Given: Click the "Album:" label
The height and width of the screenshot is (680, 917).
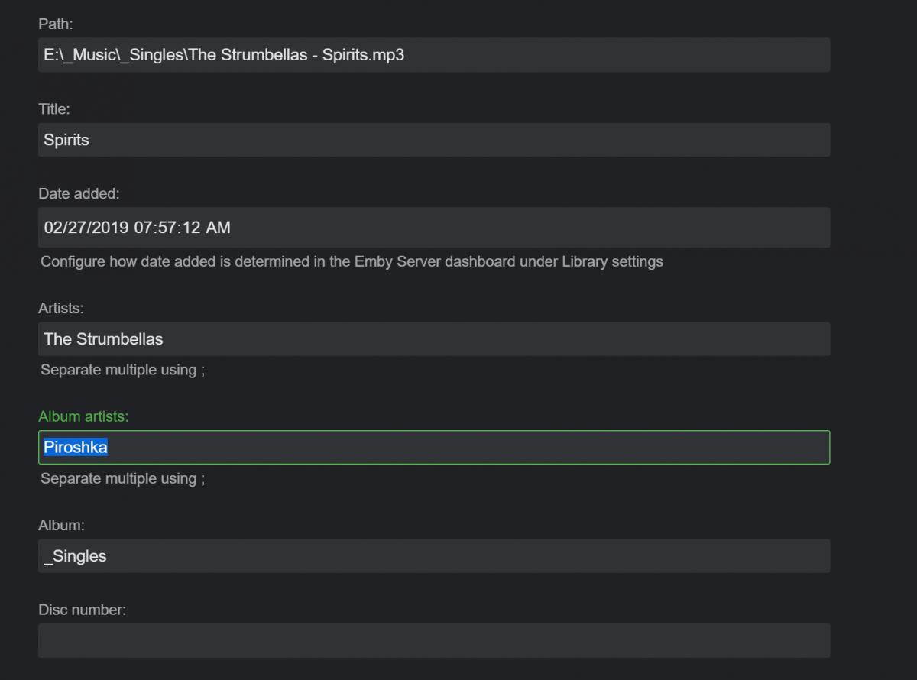Looking at the screenshot, I should [x=61, y=526].
